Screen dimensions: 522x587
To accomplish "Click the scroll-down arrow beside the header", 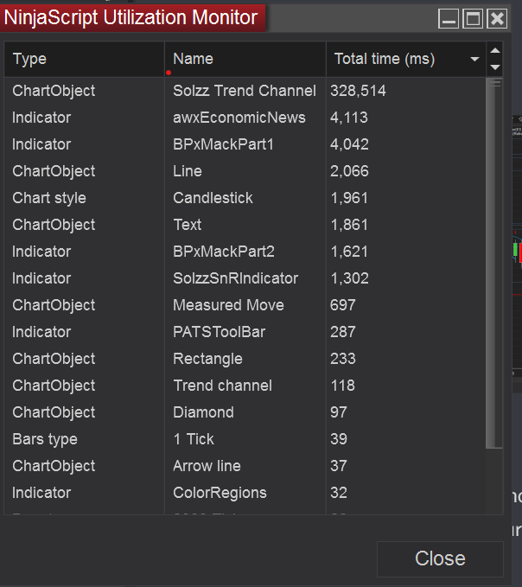I will pos(495,67).
